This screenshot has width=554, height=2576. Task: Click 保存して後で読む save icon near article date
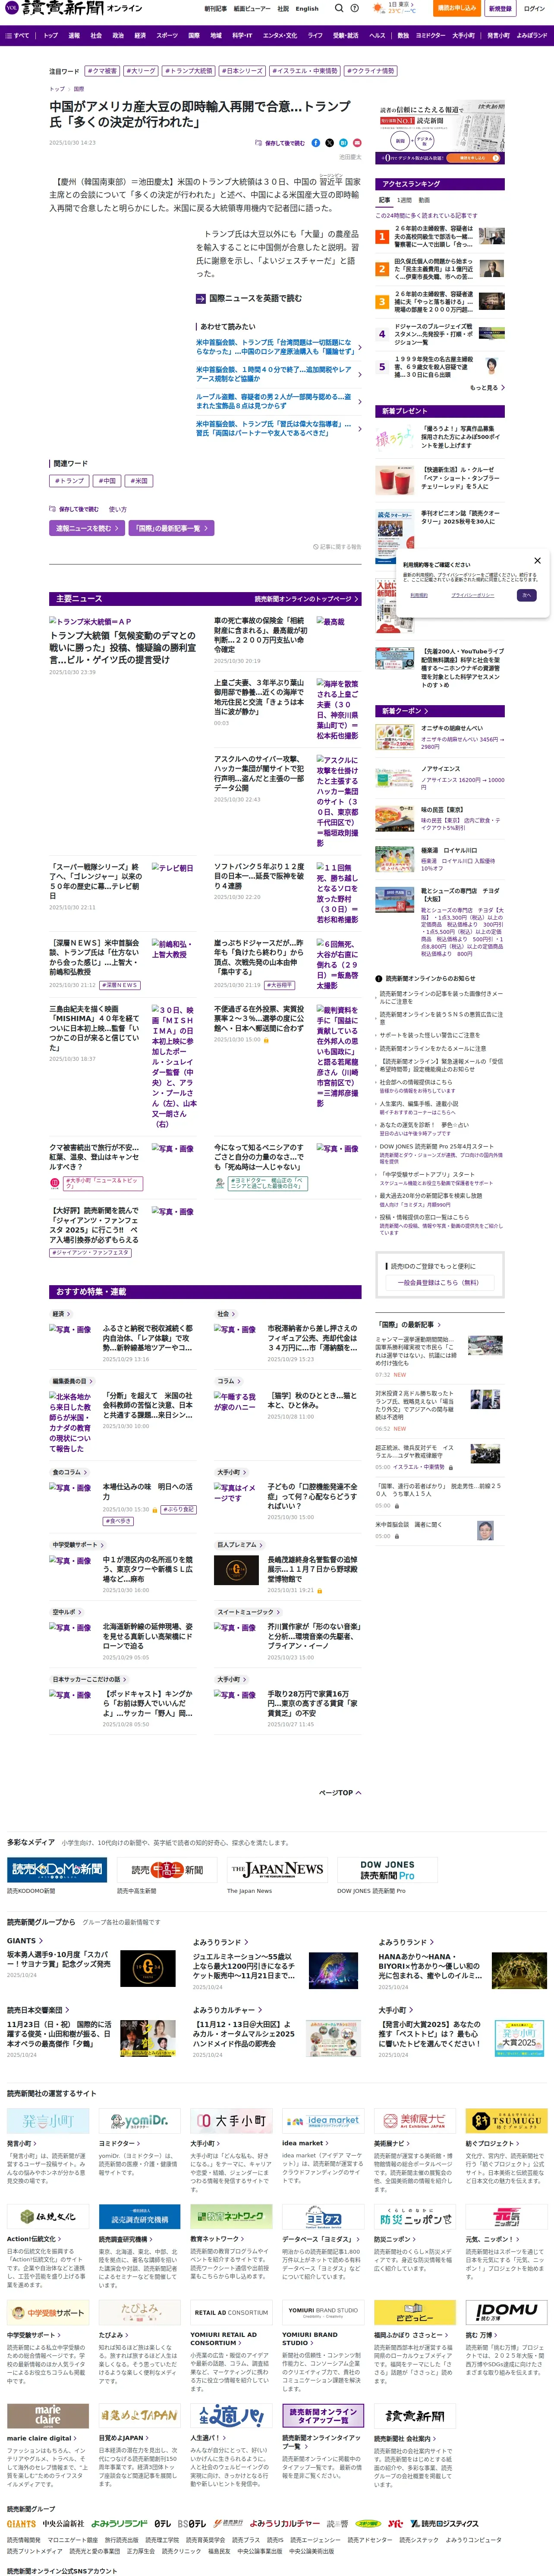click(280, 143)
